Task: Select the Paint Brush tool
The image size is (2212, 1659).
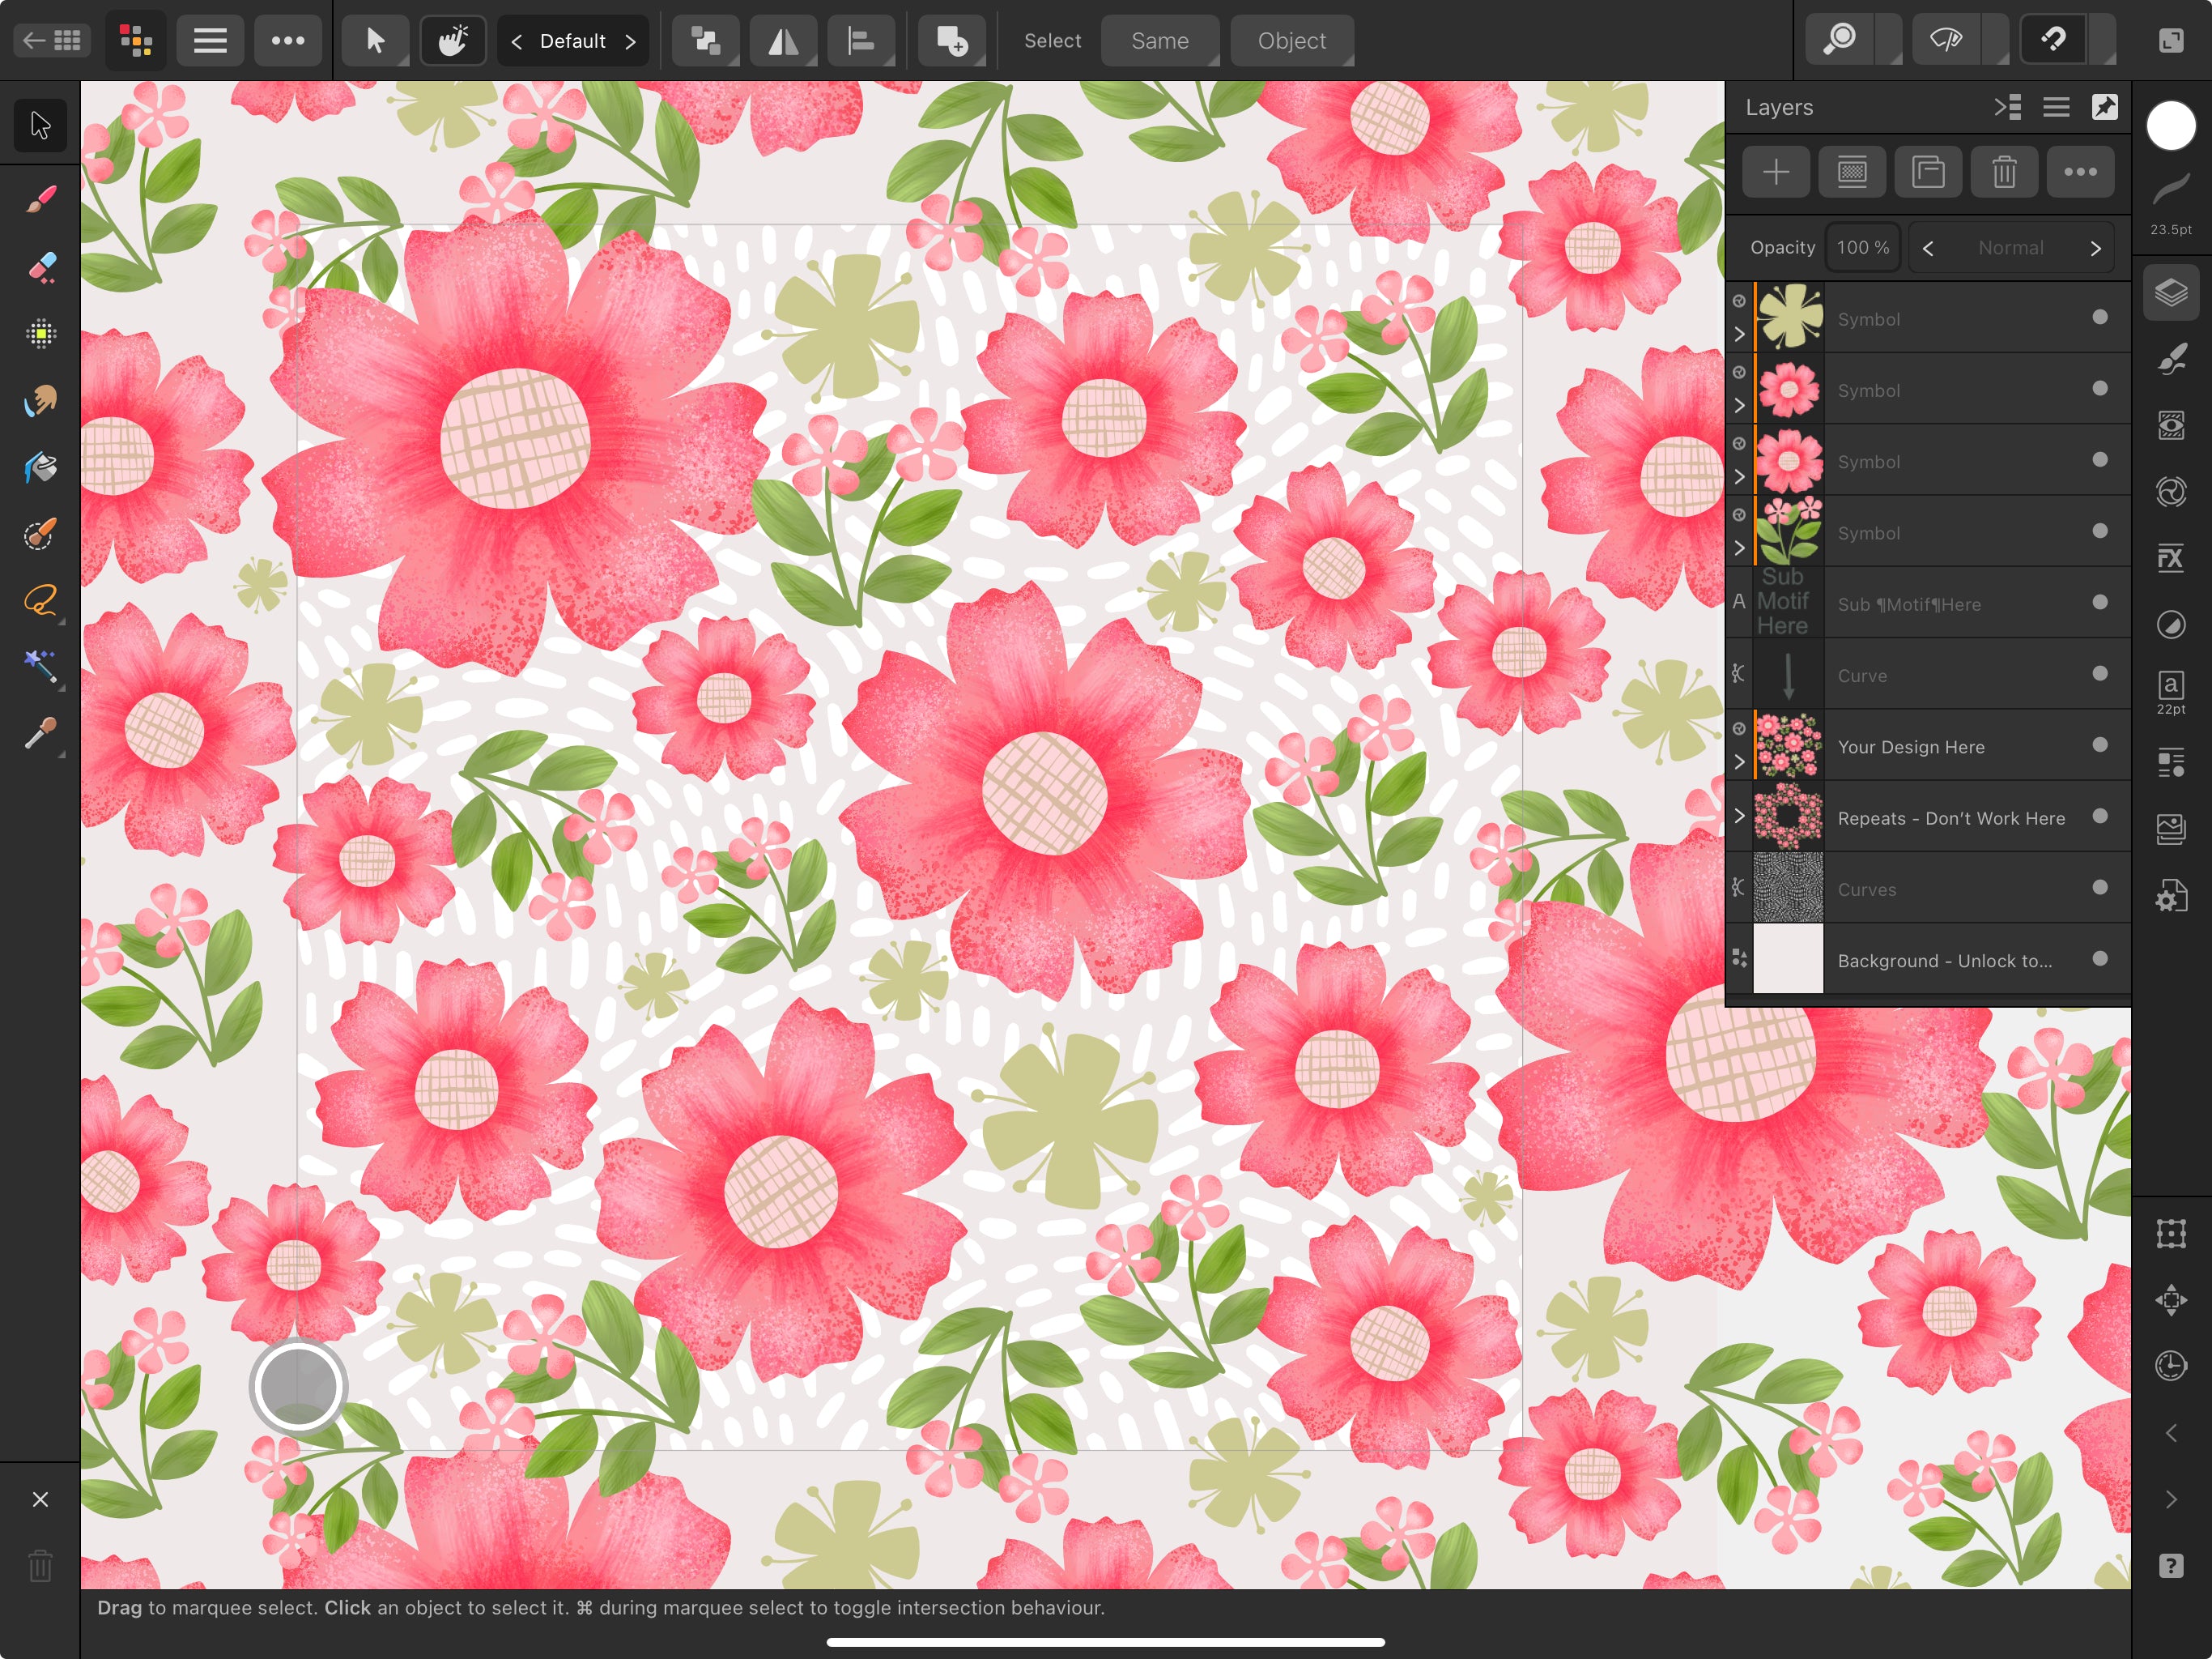Action: click(x=40, y=200)
